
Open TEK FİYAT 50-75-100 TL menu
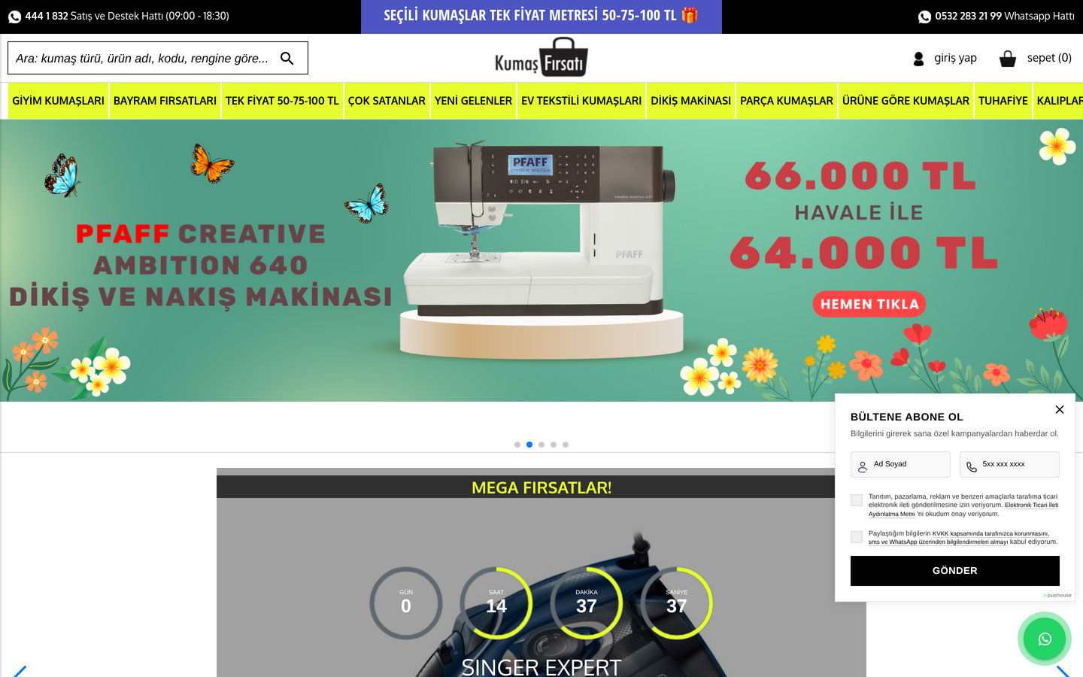coord(282,101)
